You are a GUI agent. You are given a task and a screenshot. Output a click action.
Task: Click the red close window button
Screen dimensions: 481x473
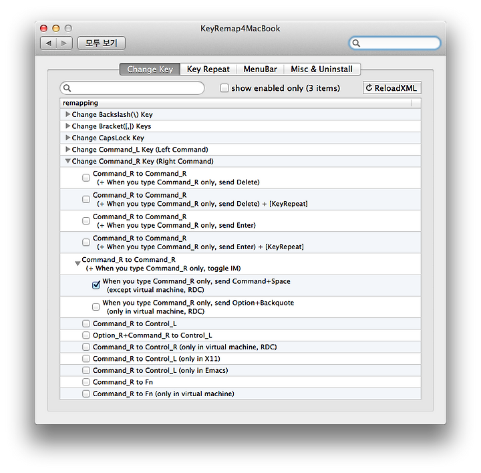(43, 29)
